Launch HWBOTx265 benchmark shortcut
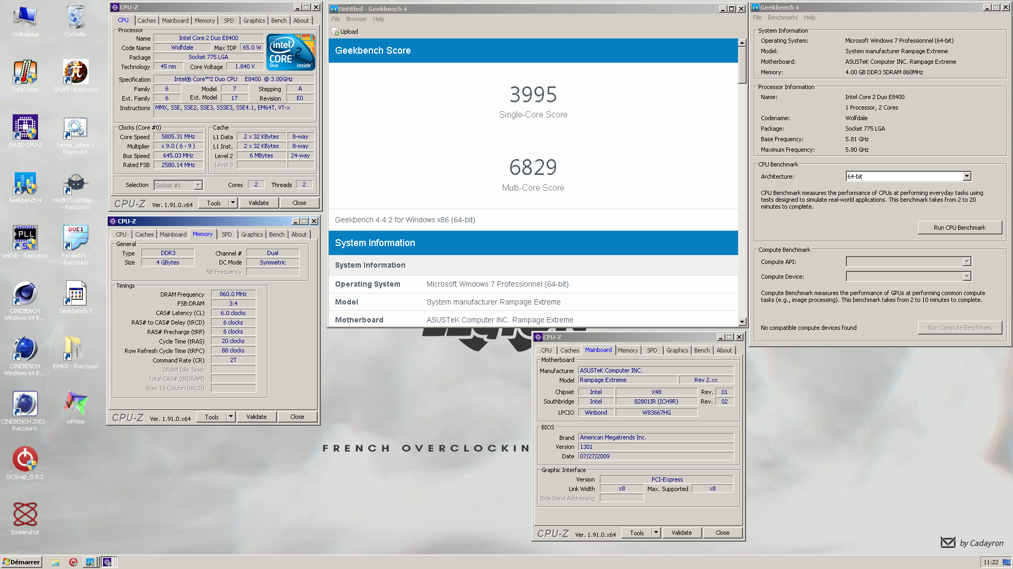The height and width of the screenshot is (569, 1013). pyautogui.click(x=75, y=190)
